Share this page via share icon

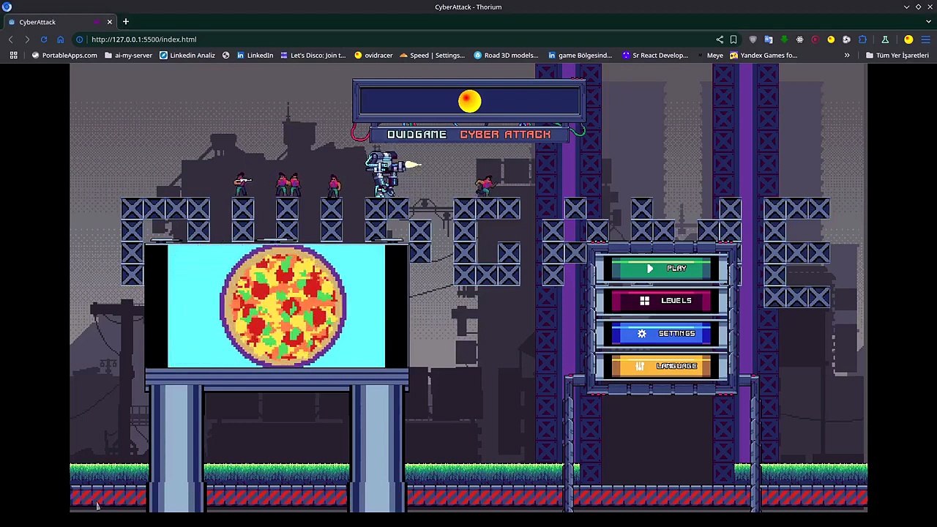720,40
